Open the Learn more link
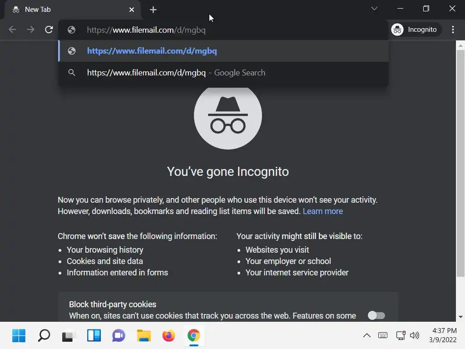Image resolution: width=465 pixels, height=349 pixels. [x=323, y=211]
